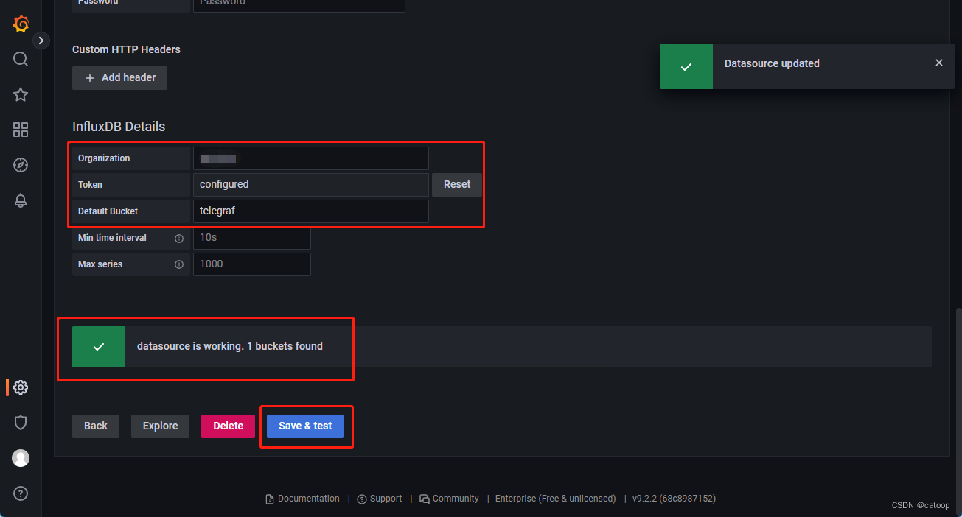
Task: Click the datasource is working check icon
Action: tap(99, 346)
